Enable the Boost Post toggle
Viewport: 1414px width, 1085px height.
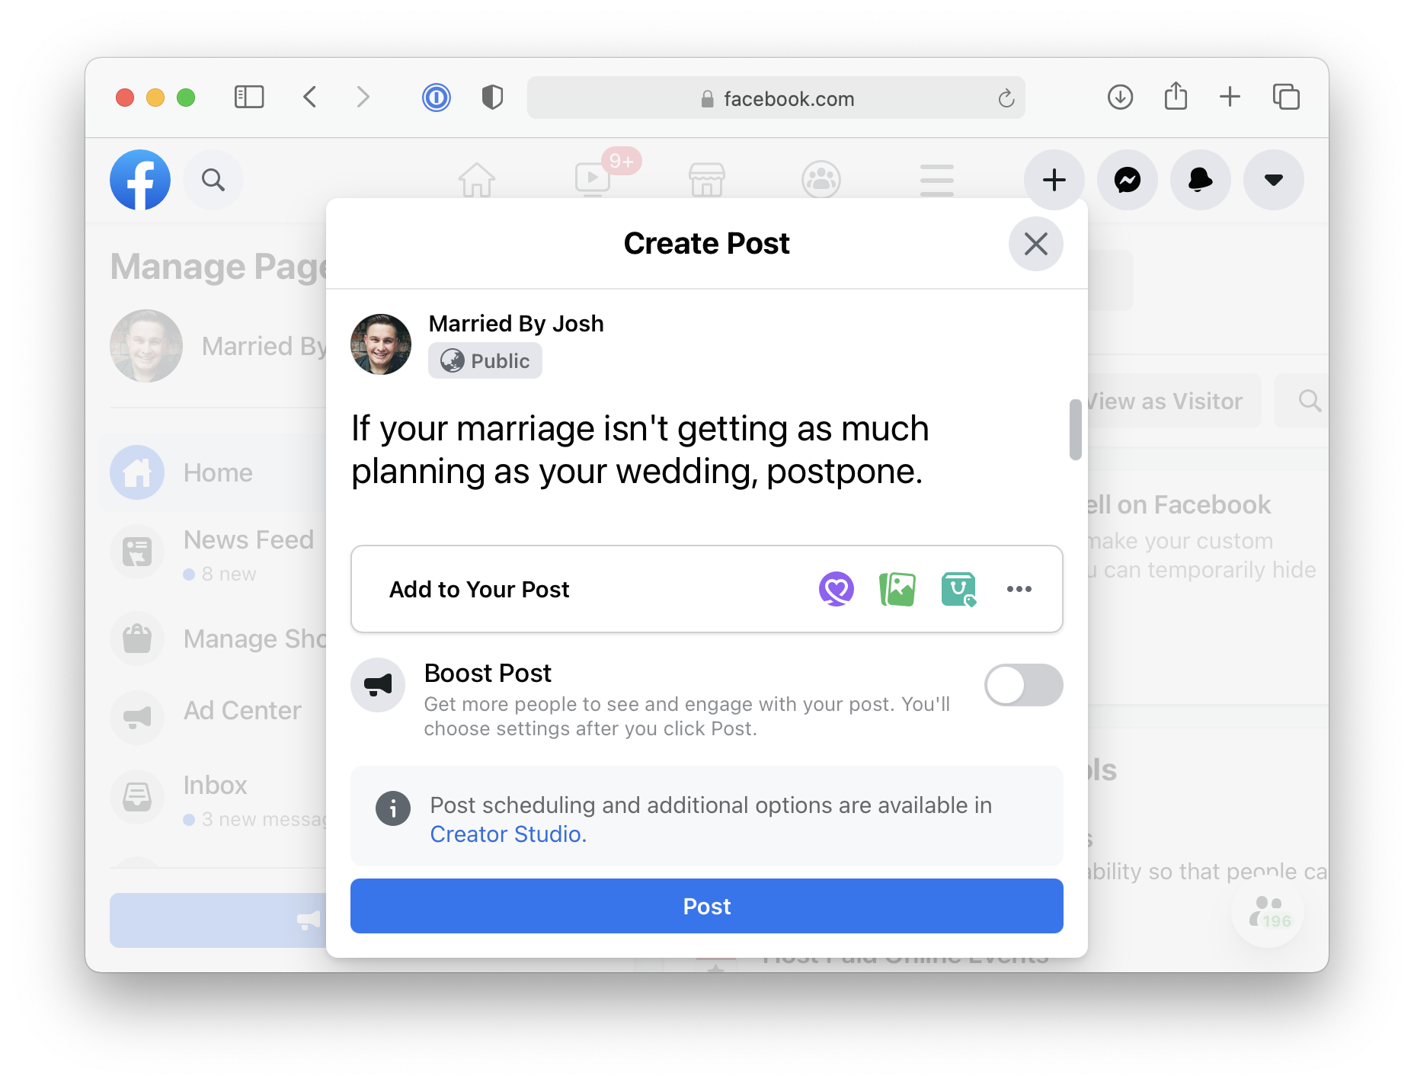click(x=1023, y=685)
